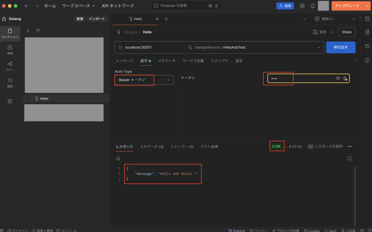Click レスポンスを保存 button
The height and width of the screenshot is (232, 372).
point(325,146)
